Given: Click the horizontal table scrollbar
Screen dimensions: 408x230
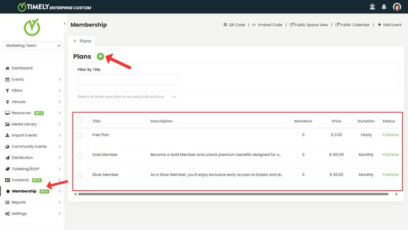Looking at the screenshot, I should [233, 194].
